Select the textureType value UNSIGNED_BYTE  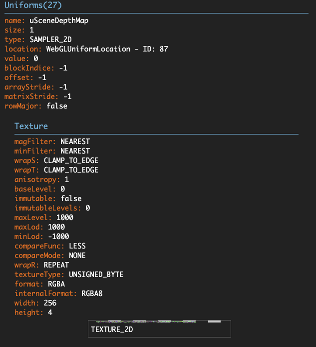pos(96,275)
